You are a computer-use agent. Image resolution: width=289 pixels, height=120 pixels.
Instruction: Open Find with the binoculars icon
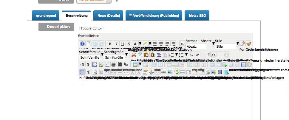coord(120,64)
